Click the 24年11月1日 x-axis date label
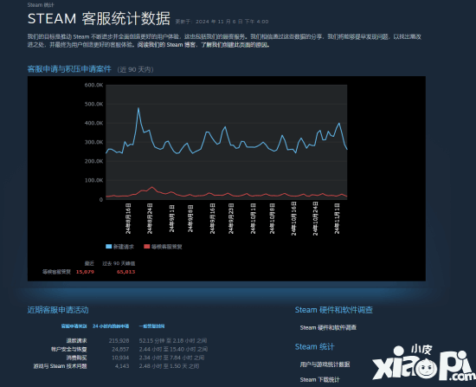 coord(338,219)
